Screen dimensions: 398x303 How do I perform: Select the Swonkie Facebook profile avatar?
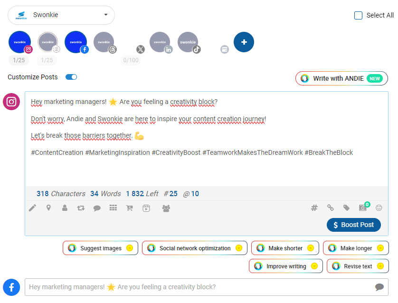(x=76, y=42)
